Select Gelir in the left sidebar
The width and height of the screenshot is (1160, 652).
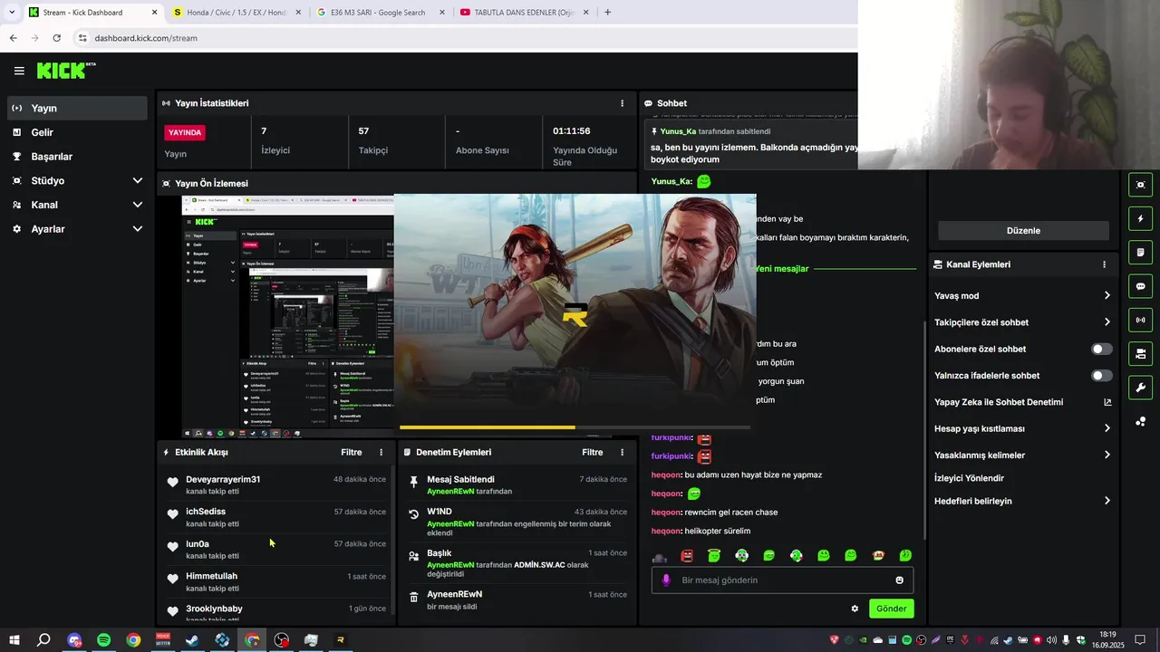point(77,132)
